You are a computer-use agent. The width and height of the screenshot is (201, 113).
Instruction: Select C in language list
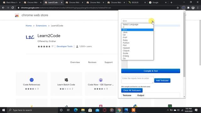pos(137,27)
